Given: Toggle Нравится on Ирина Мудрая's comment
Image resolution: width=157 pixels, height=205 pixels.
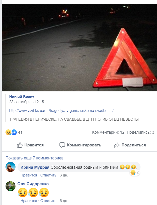Looking at the screenshot, I should pyautogui.click(x=29, y=175).
